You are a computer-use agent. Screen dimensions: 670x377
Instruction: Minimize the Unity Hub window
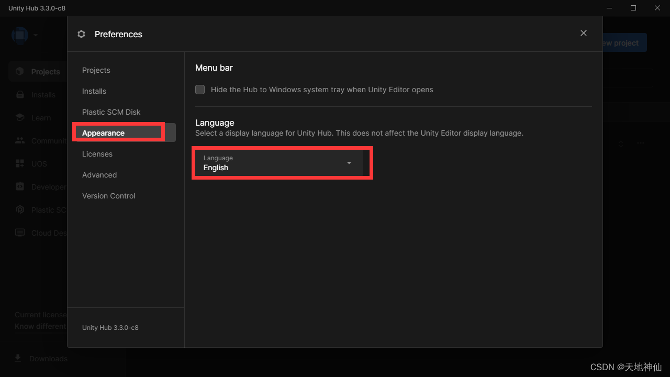click(609, 8)
